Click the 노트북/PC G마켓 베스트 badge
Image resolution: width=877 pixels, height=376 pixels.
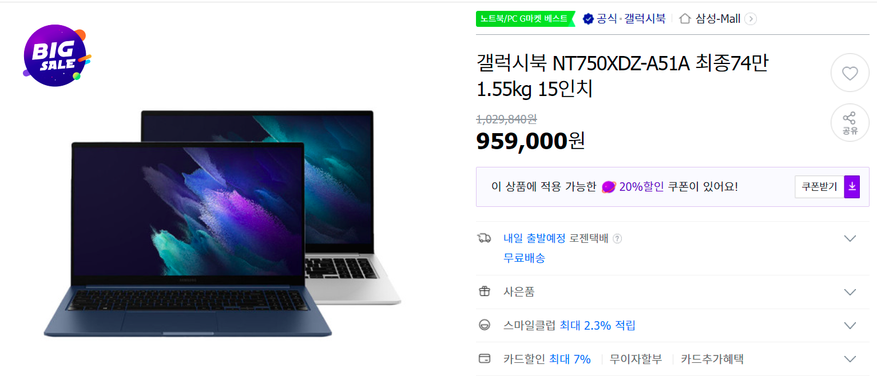pos(525,19)
